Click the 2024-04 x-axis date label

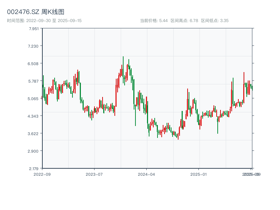coord(147,174)
